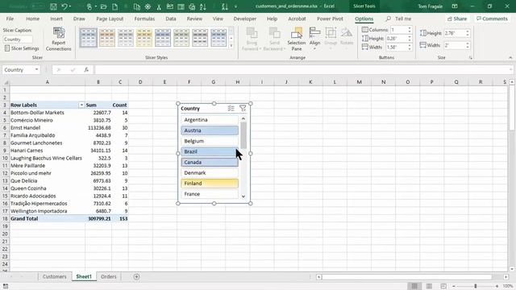516x290 pixels.
Task: Open the Power Pivot tab
Action: click(x=330, y=19)
